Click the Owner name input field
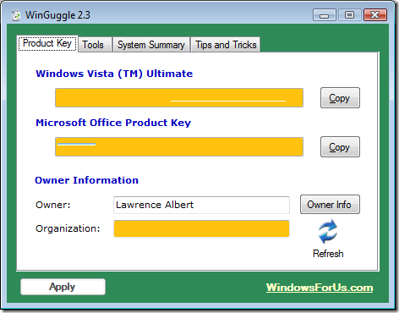Screen dimensions: 399x313 pyautogui.click(x=201, y=205)
